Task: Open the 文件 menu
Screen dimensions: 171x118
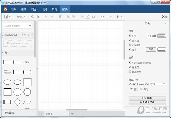Action: [13, 9]
